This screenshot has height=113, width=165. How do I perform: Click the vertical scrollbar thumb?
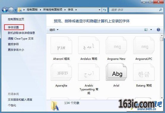pos(162,39)
